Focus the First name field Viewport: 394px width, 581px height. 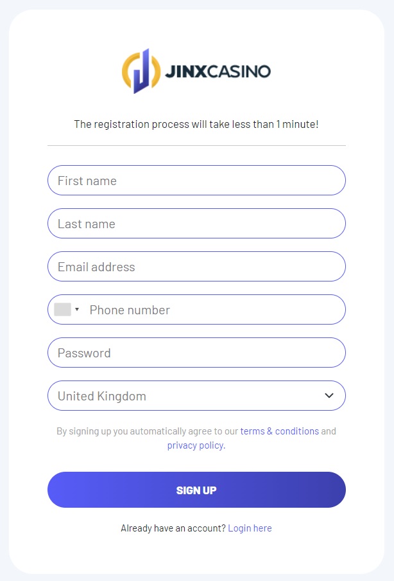pyautogui.click(x=196, y=181)
